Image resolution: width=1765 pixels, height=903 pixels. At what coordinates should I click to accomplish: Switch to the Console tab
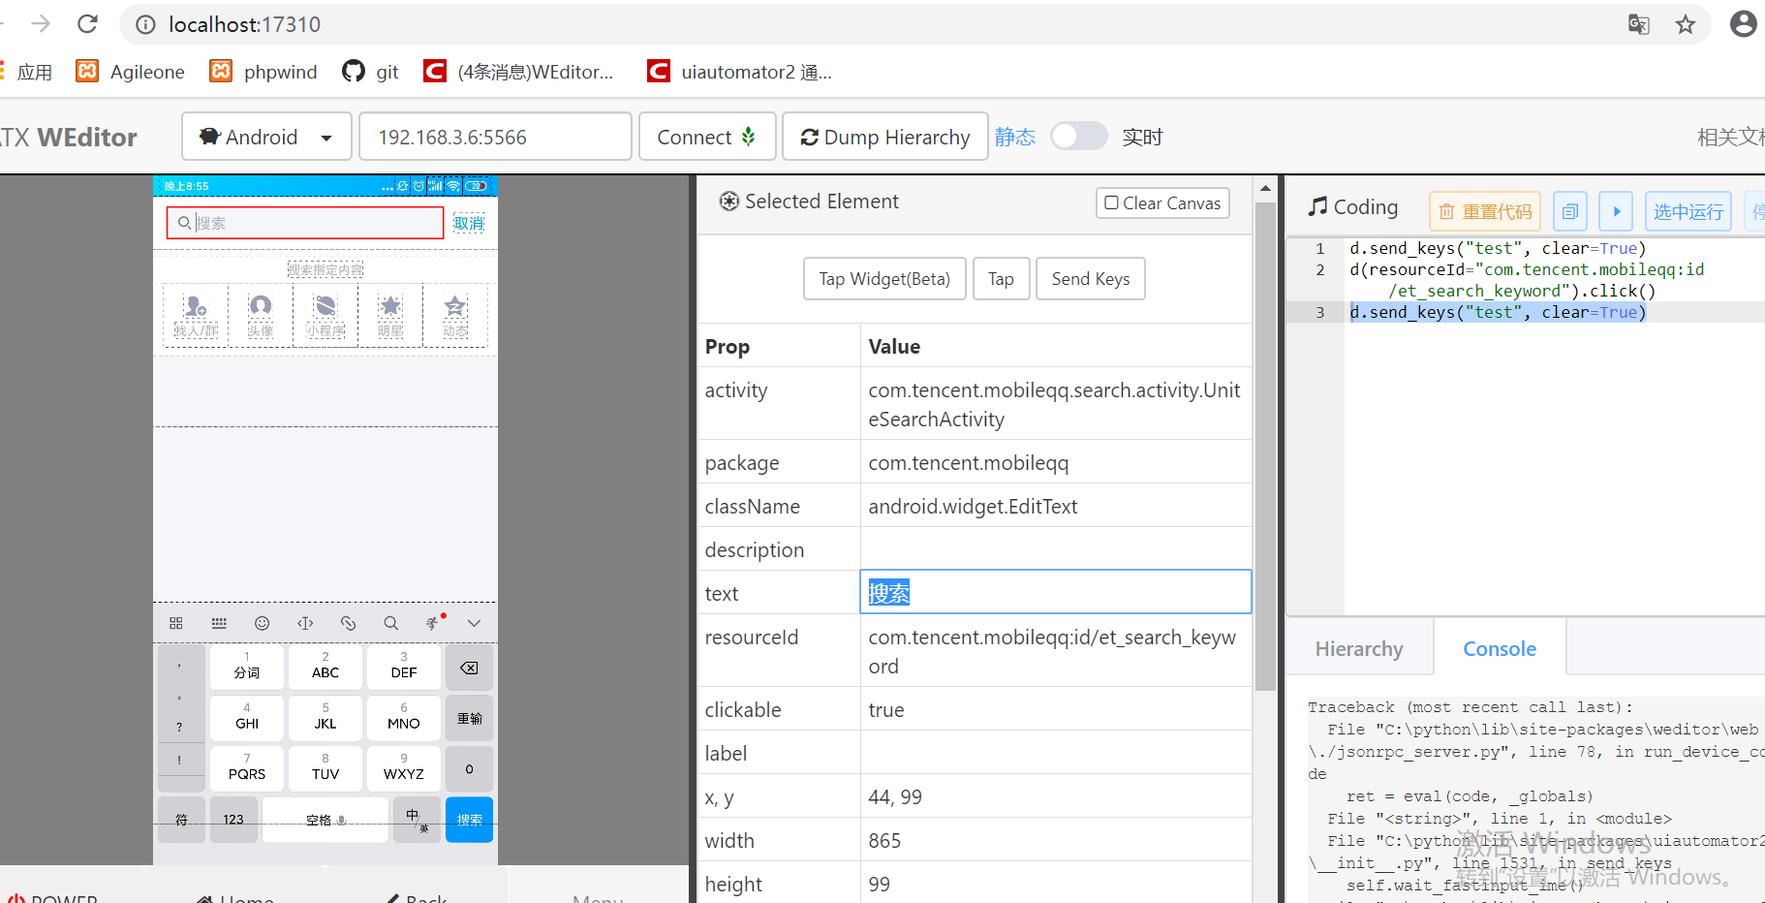tap(1500, 648)
